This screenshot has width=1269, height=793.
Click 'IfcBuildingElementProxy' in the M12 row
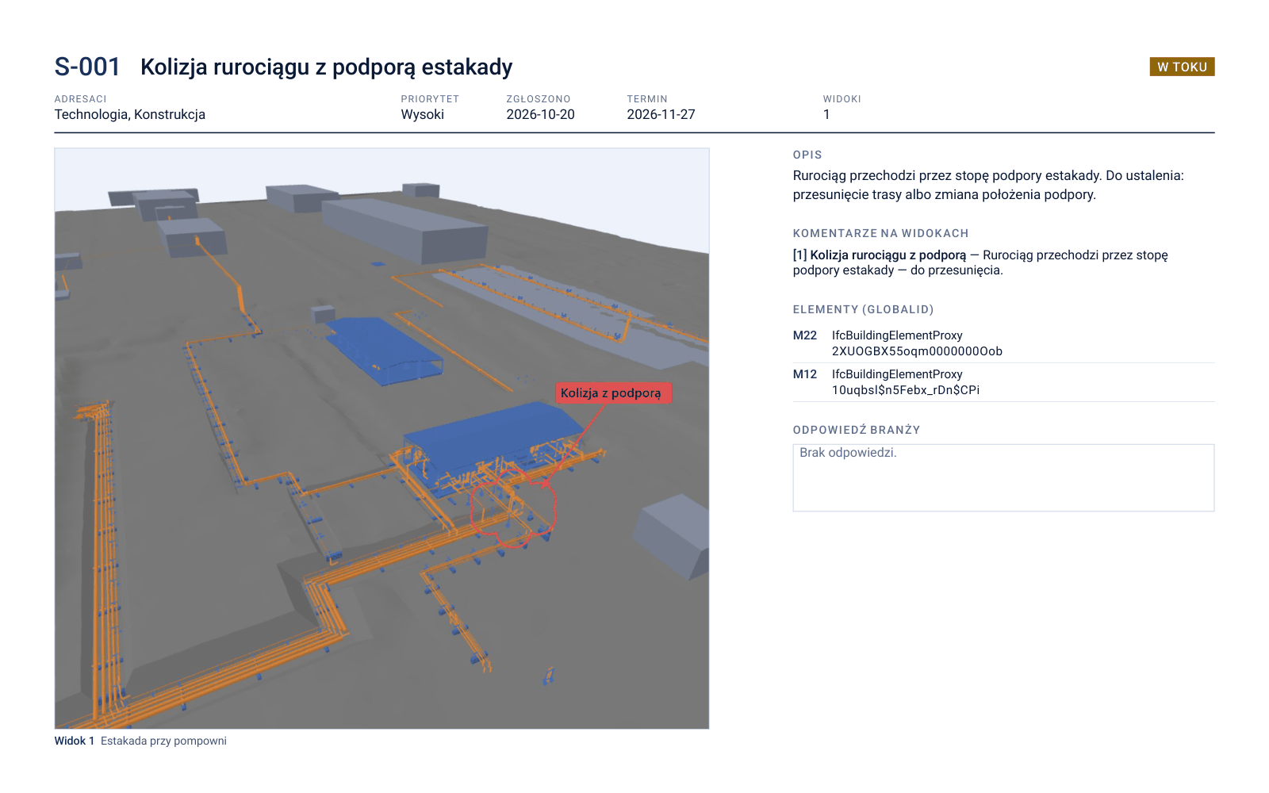point(897,374)
